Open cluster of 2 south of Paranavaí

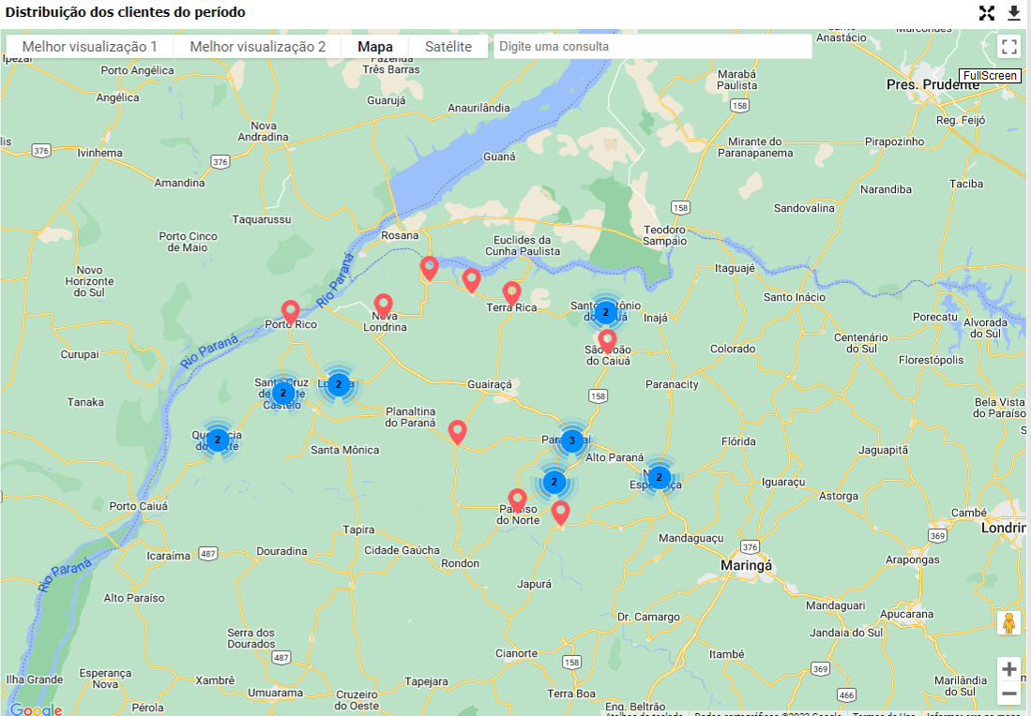(553, 482)
